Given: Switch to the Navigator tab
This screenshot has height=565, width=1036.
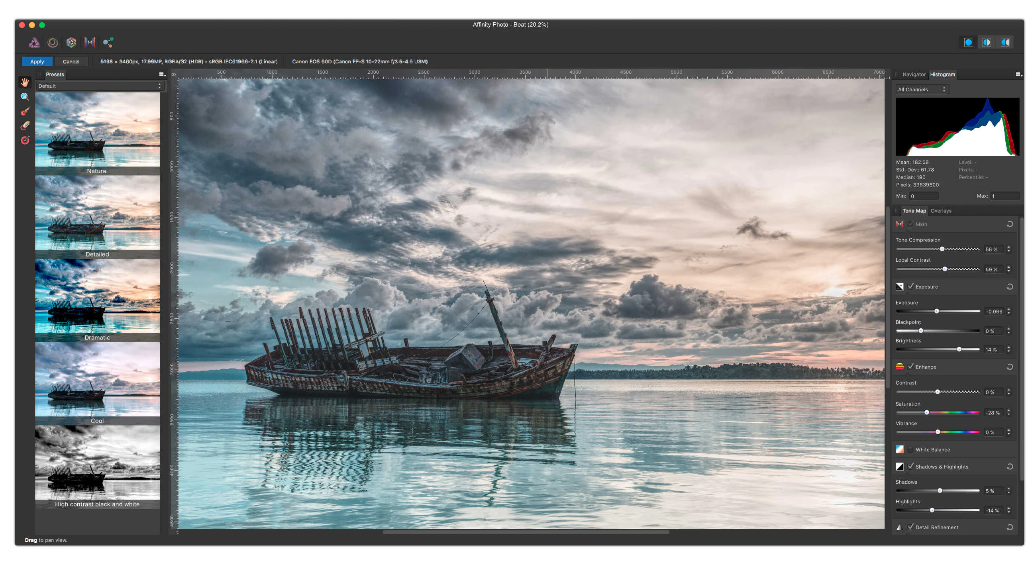Looking at the screenshot, I should 913,75.
